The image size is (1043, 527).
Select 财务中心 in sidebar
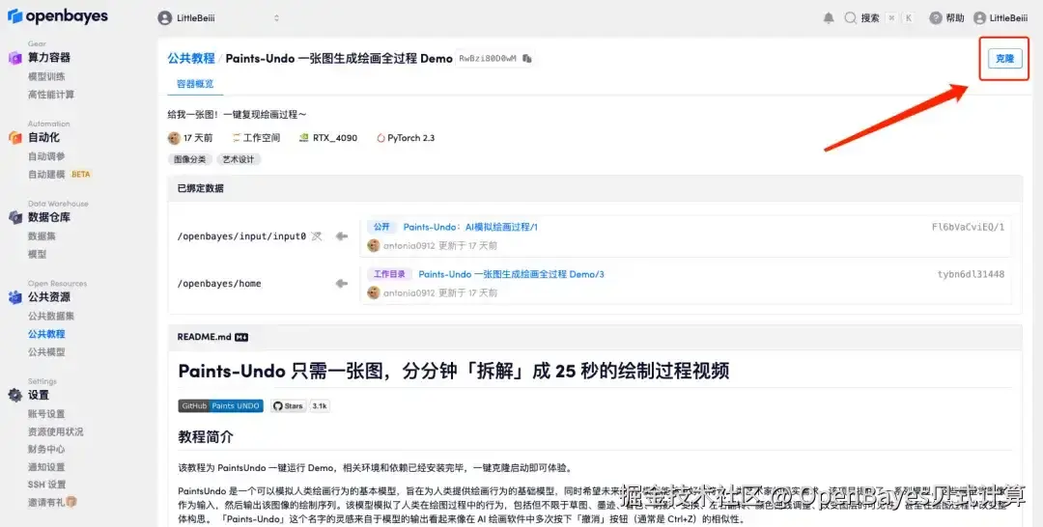[46, 449]
